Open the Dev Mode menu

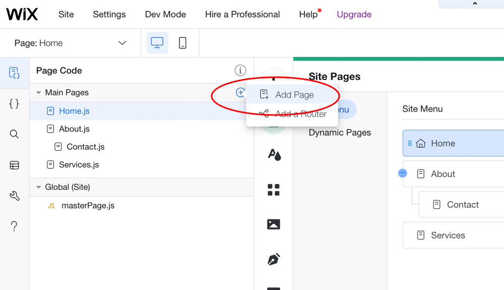(165, 15)
